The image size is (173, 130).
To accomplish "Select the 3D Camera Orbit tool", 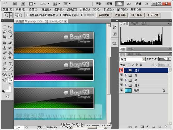I will (x=10, y=75).
